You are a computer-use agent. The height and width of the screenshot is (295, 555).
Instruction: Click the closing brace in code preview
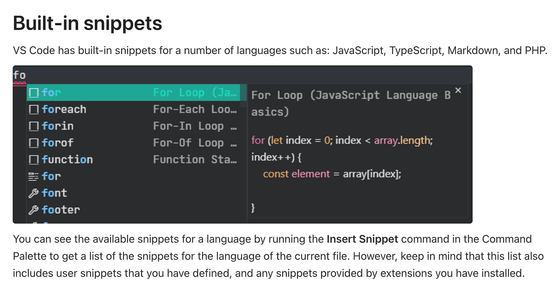(x=253, y=208)
